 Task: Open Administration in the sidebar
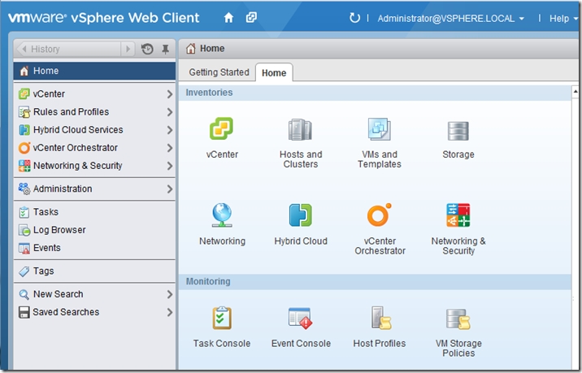[94, 189]
